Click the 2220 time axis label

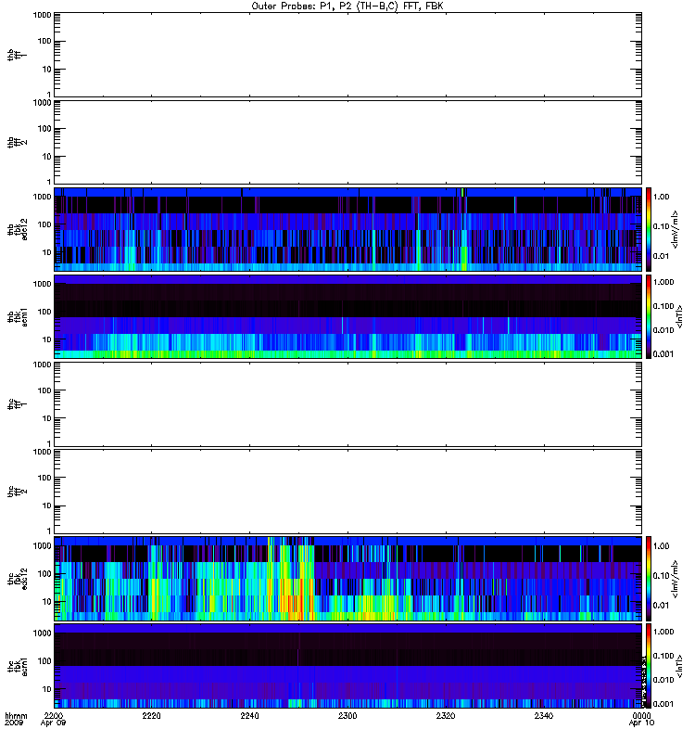(x=151, y=715)
